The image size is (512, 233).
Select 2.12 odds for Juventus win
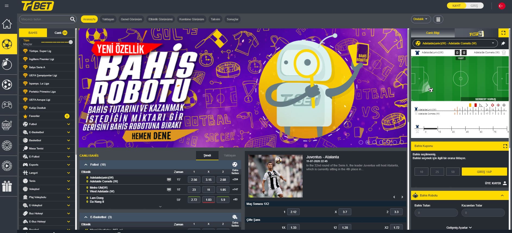tap(293, 212)
